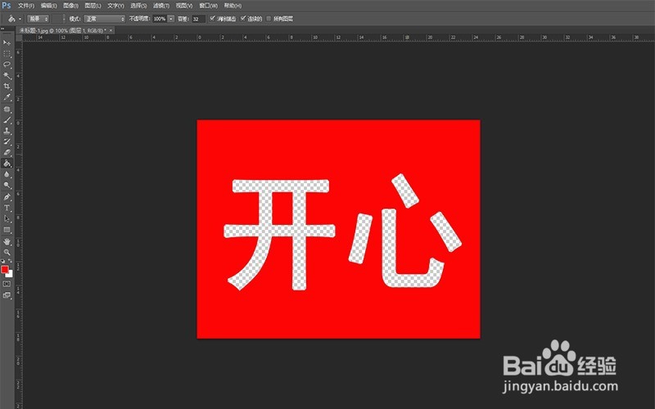This screenshot has width=655, height=409.
Task: Open the blending Mode dropdown
Action: tap(105, 19)
